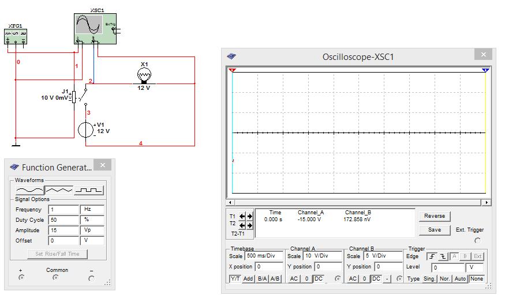Screen dimensions: 505x299
Task: Click the Amplitude value field
Action: [63, 230]
